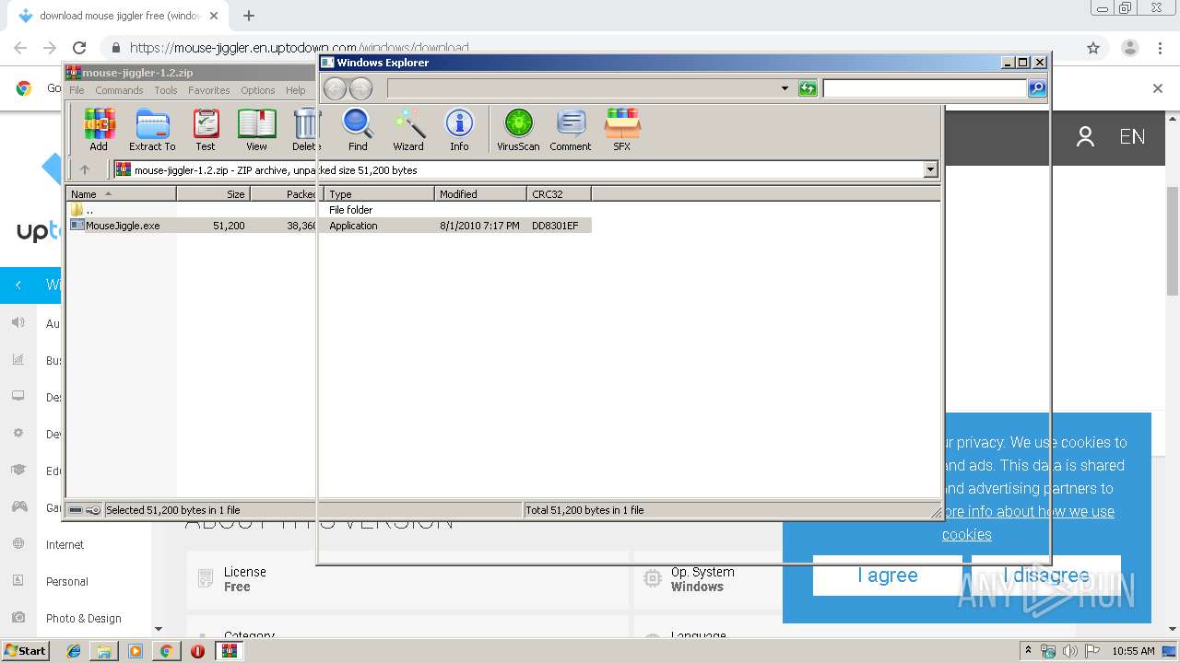Expand Windows Explorer address dropdown arrow
The height and width of the screenshot is (663, 1180).
pyautogui.click(x=785, y=88)
